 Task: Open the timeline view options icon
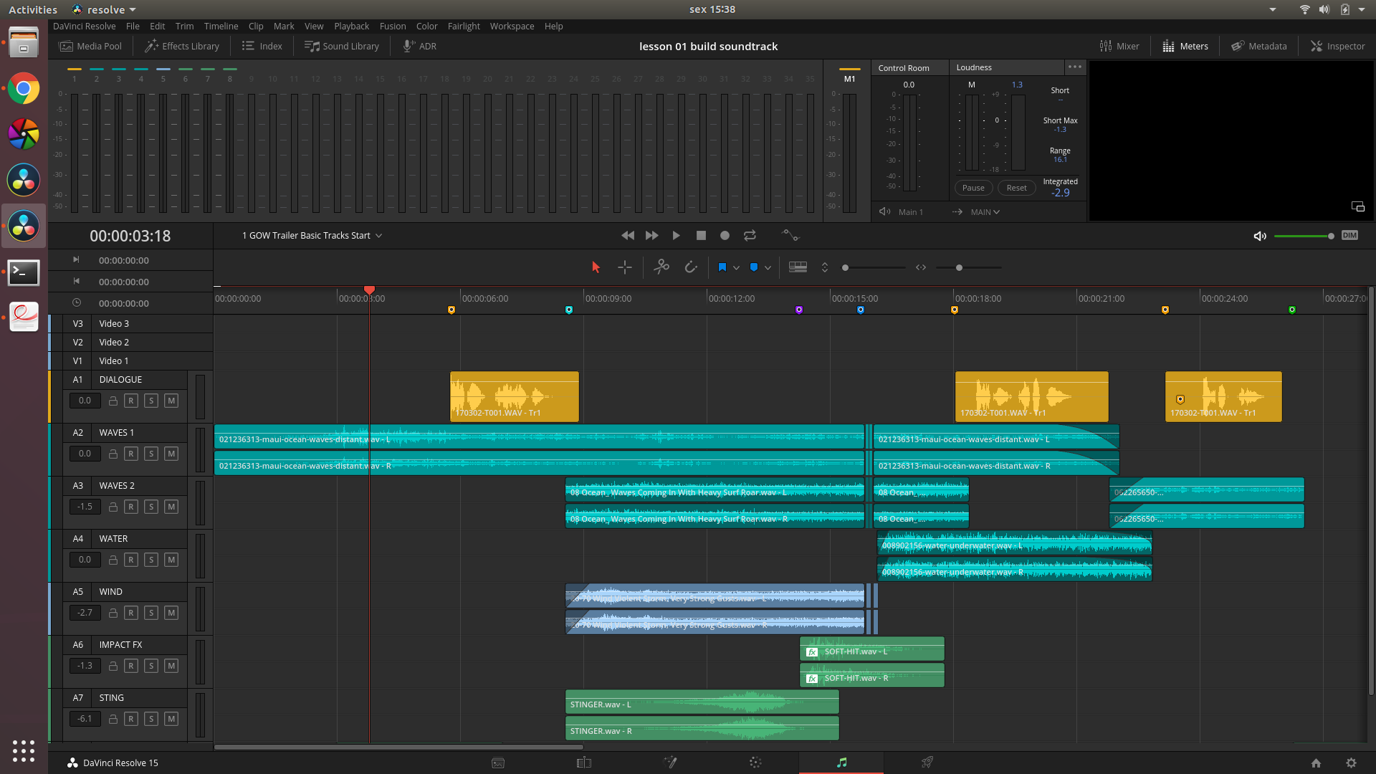tap(798, 267)
